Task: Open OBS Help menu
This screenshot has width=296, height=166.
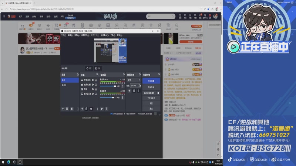Action: click(x=120, y=35)
